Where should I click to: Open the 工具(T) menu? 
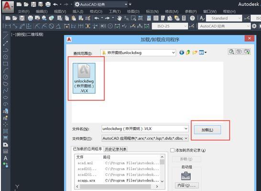point(115,11)
